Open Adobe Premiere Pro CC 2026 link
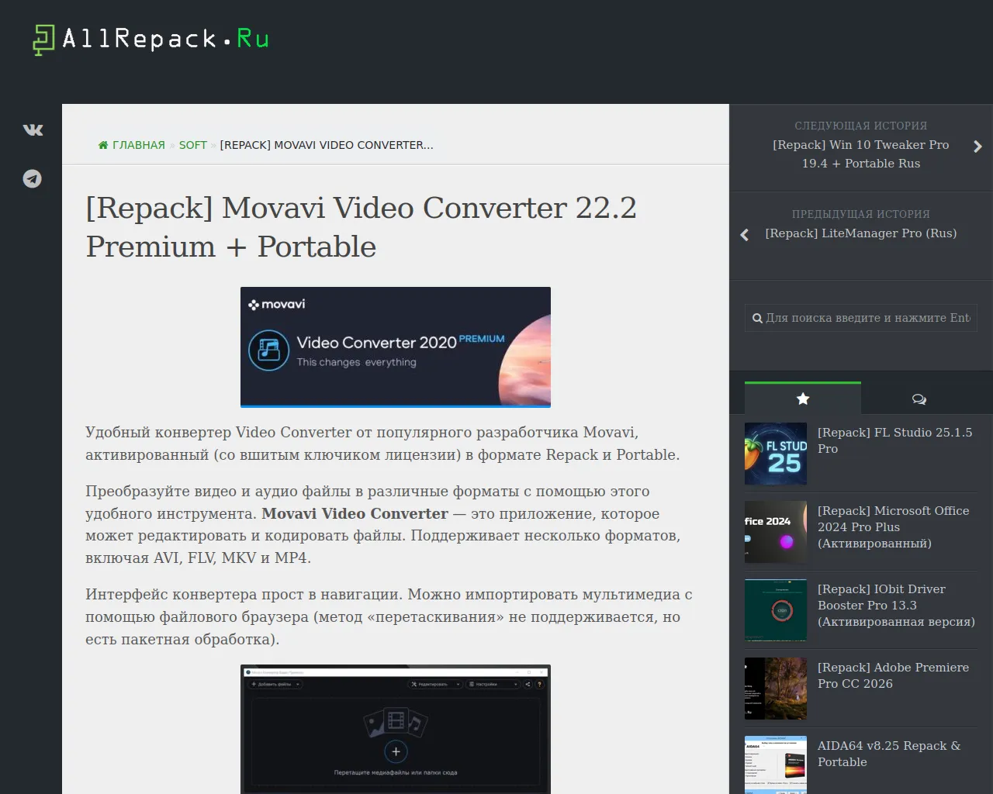 pyautogui.click(x=893, y=675)
